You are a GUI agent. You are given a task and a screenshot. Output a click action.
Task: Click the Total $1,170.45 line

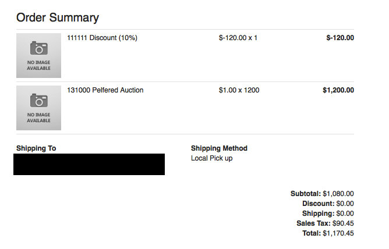pos(328,233)
